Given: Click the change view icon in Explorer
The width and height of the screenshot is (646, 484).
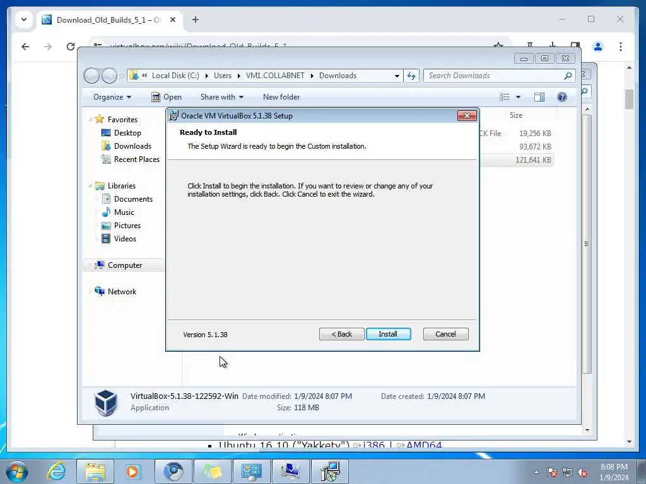Looking at the screenshot, I should (504, 96).
